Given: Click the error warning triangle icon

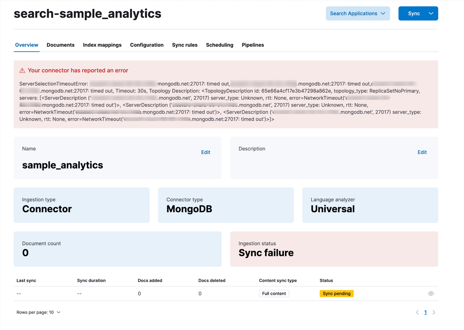Looking at the screenshot, I should coord(22,71).
